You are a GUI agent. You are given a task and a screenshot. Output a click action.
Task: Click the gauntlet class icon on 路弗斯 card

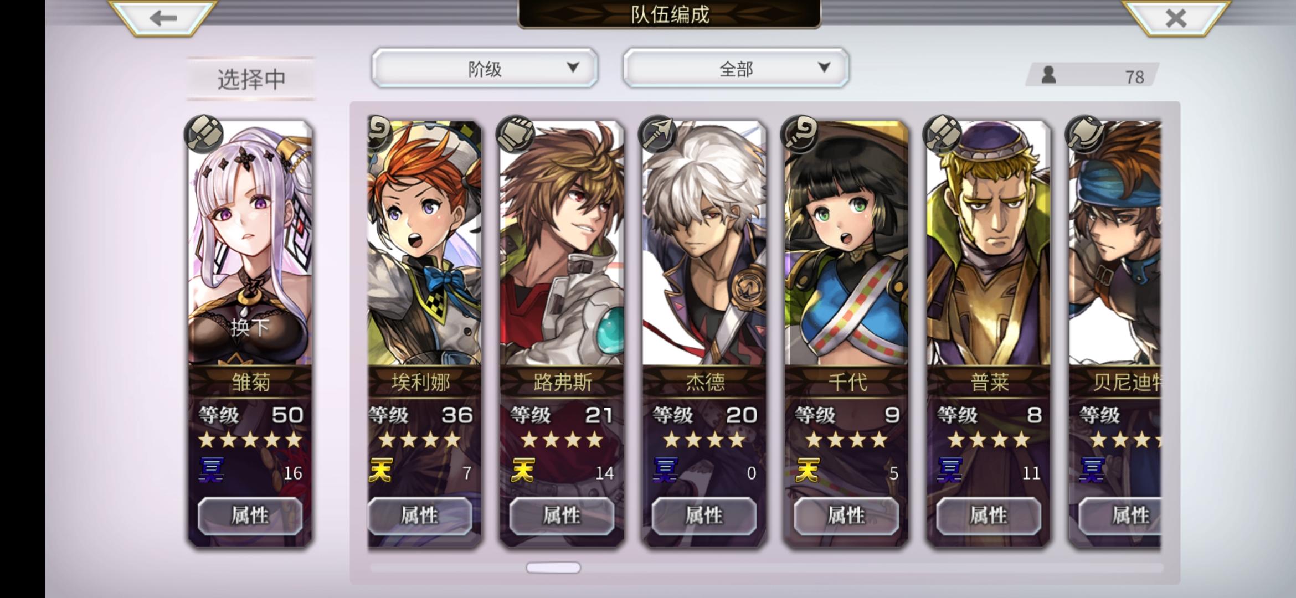[515, 134]
